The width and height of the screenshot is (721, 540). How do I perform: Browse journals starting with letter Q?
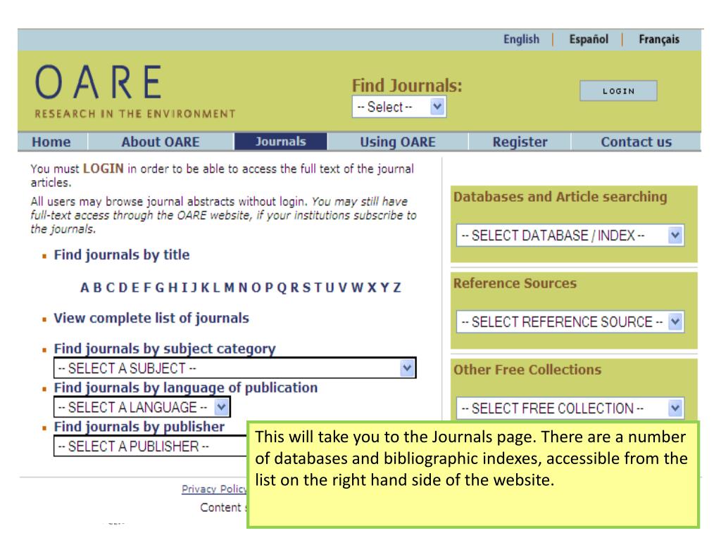point(282,288)
